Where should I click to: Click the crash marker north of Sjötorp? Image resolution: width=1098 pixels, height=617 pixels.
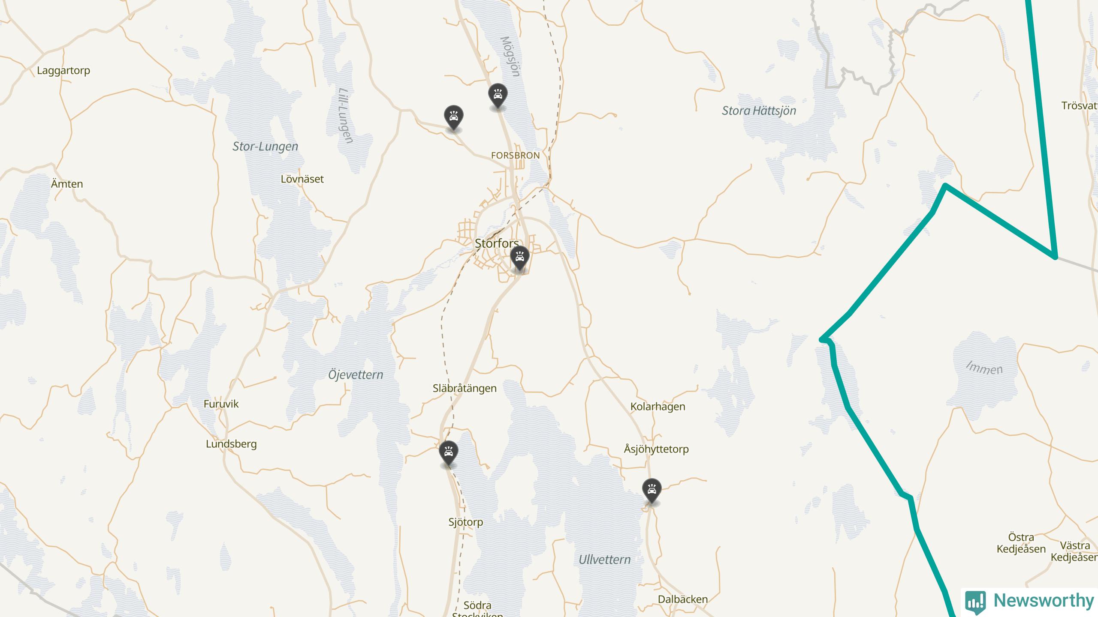click(x=449, y=454)
